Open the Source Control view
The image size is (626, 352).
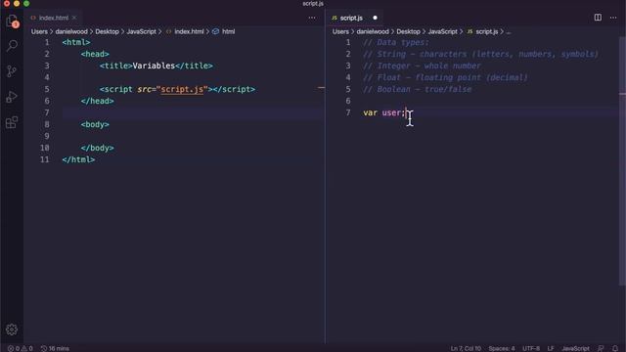[12, 71]
